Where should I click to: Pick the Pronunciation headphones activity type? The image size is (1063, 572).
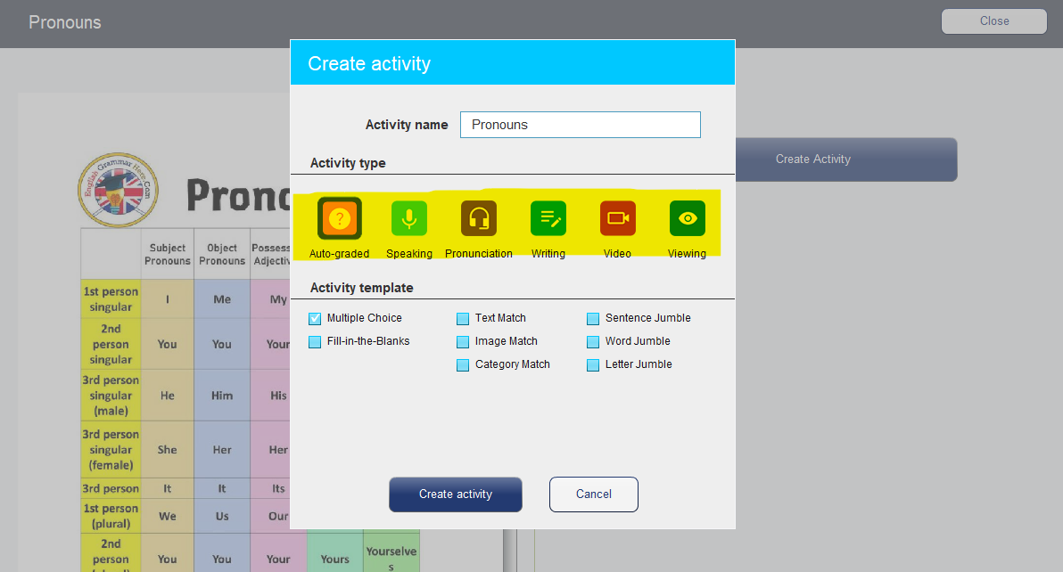tap(479, 218)
